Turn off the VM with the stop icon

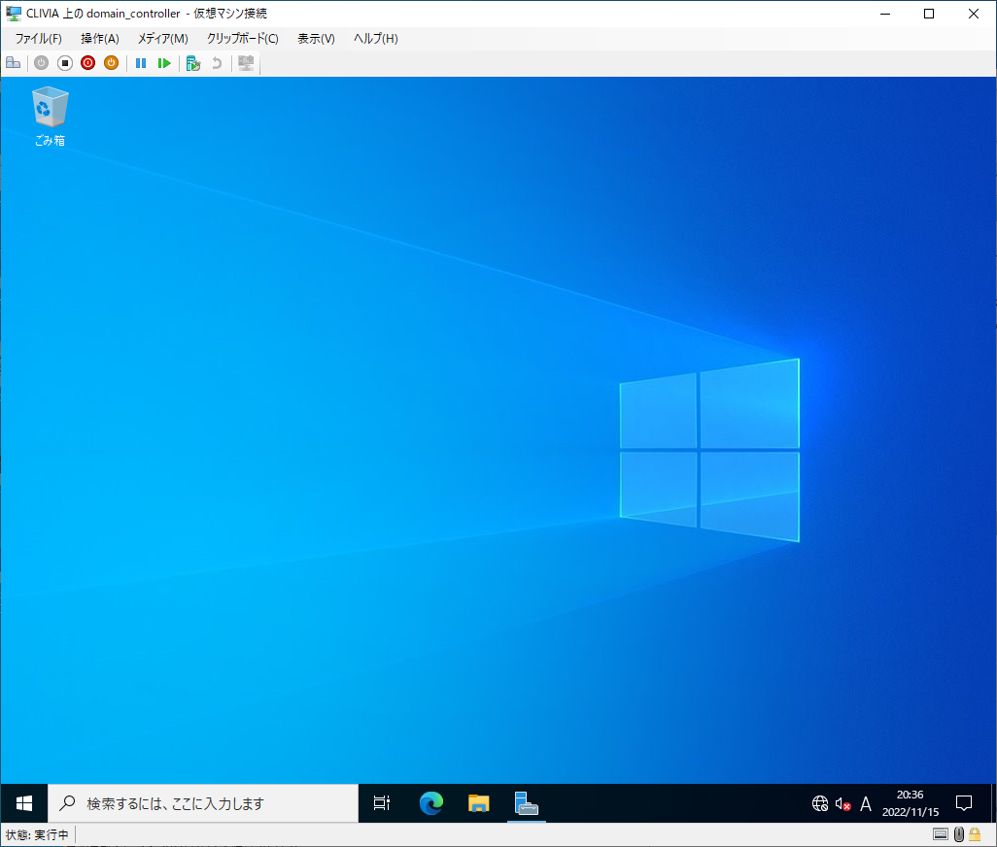[65, 63]
